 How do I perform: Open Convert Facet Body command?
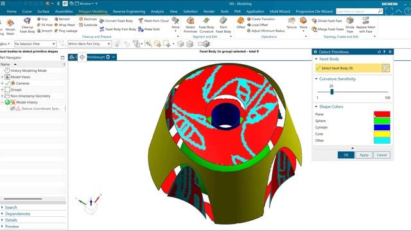click(x=116, y=21)
